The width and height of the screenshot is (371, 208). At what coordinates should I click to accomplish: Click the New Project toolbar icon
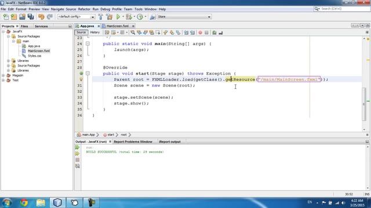(x=14, y=17)
